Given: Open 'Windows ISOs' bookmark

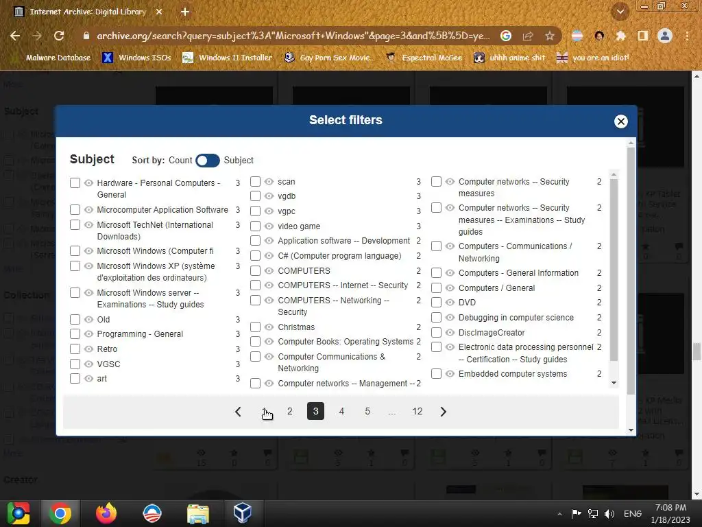Looking at the screenshot, I should point(136,58).
